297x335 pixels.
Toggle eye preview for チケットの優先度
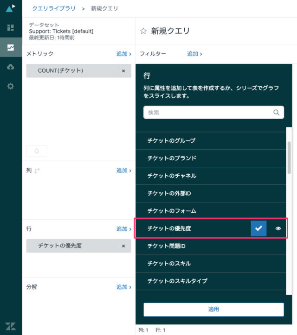tap(278, 228)
